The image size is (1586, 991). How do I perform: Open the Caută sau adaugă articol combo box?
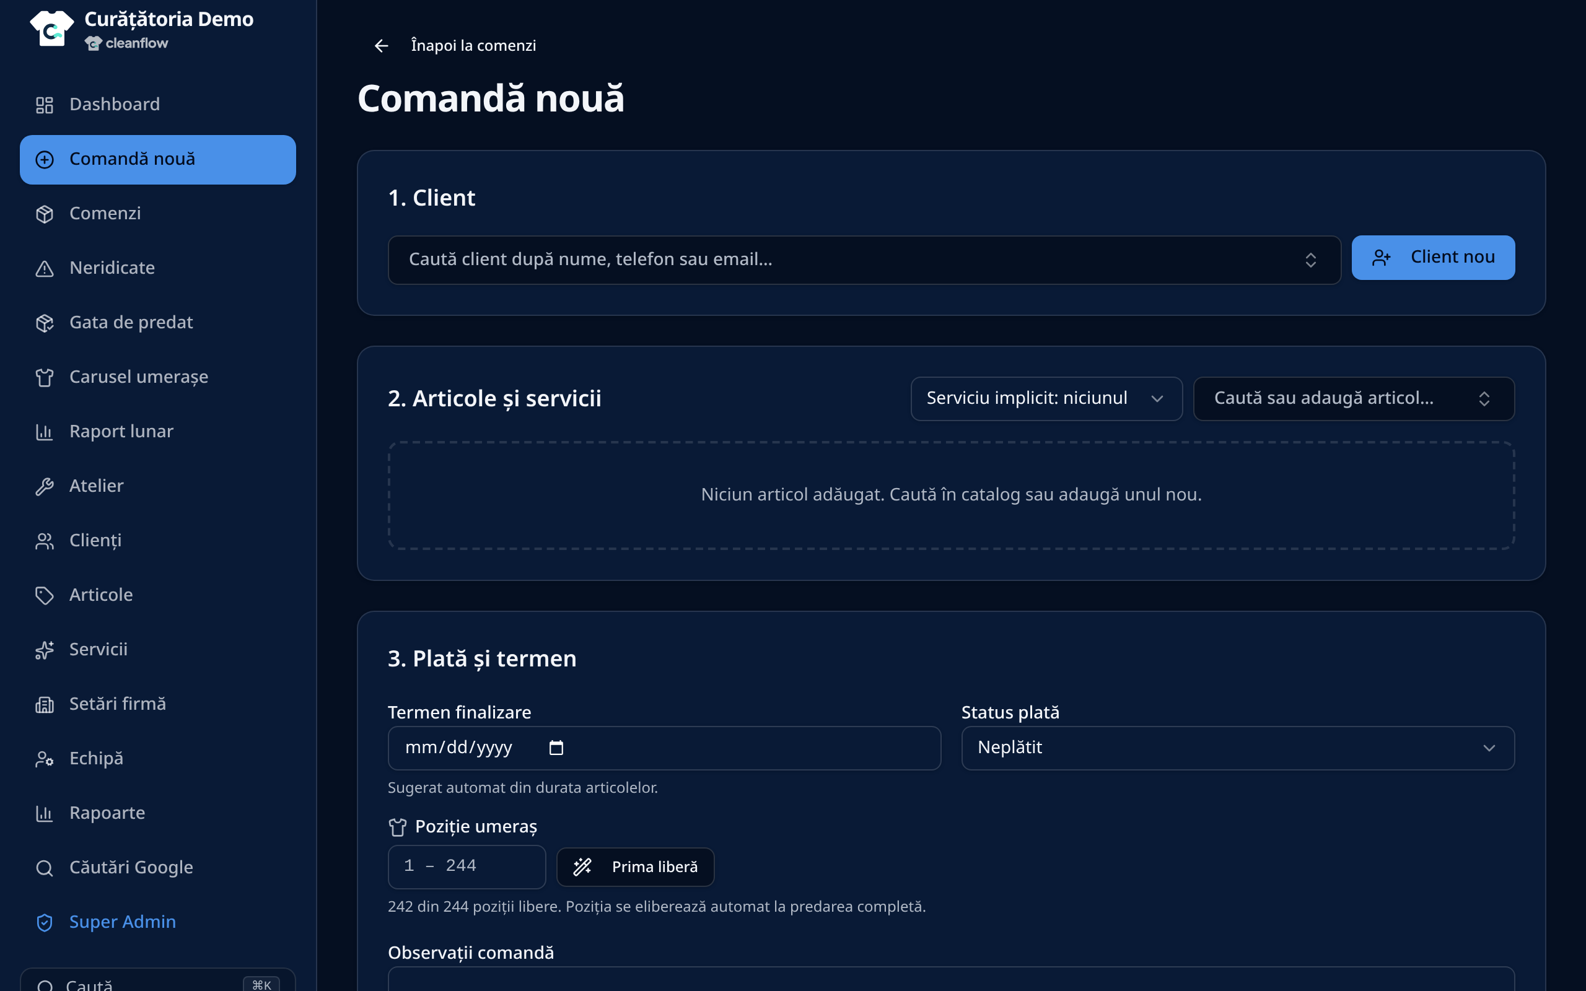tap(1353, 398)
